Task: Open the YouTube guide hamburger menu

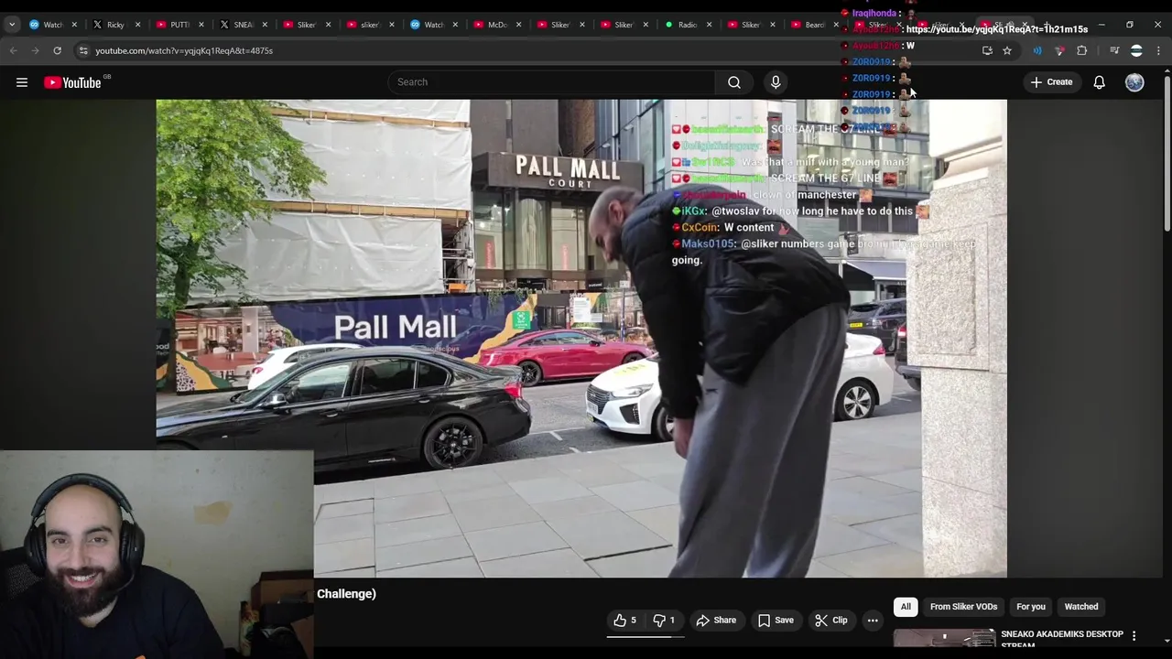Action: 22,82
